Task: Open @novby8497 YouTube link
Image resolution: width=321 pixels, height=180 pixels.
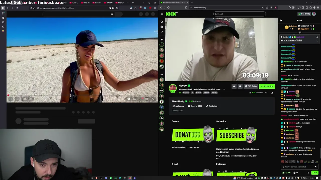Action: click(x=195, y=106)
